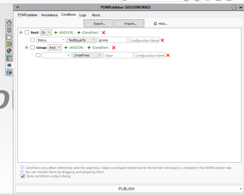Open the Custom Properties panel

(9, 58)
